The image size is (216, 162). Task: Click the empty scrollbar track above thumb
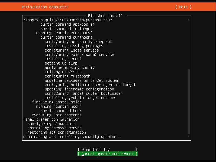coord(189,45)
